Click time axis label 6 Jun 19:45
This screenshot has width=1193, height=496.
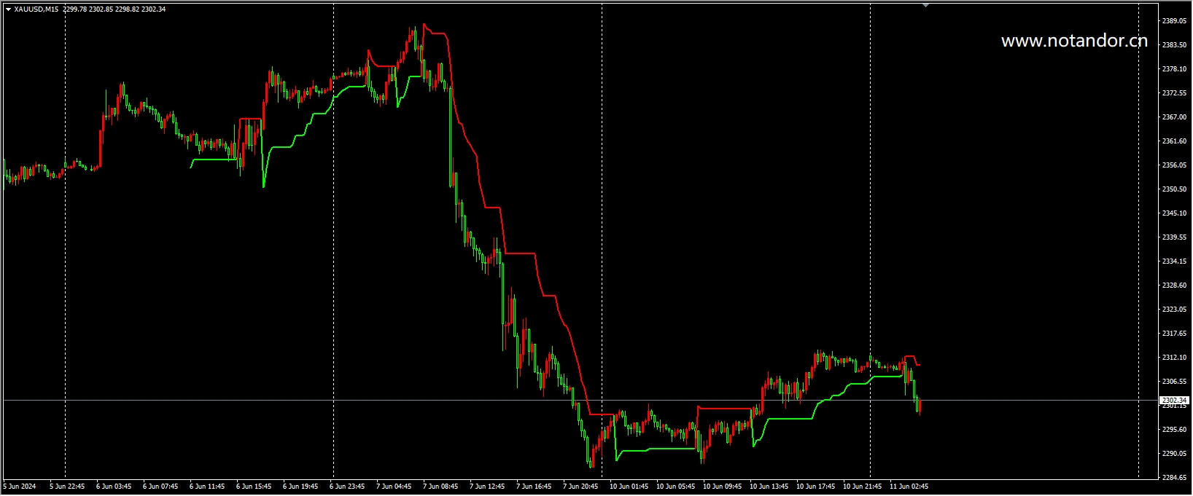coord(300,487)
